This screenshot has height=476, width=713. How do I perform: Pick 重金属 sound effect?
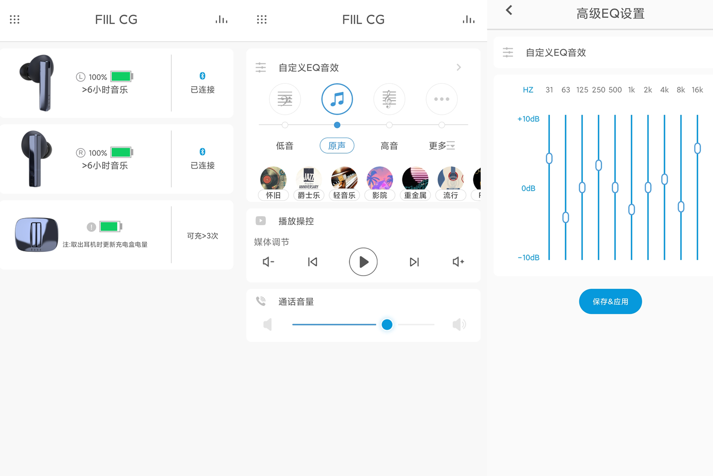click(x=415, y=183)
